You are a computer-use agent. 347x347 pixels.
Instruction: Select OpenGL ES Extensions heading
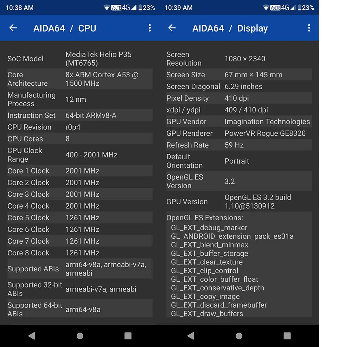pos(205,218)
